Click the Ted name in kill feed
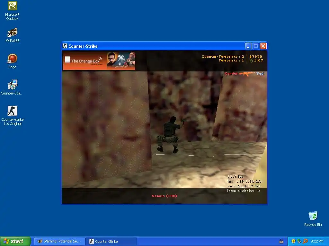The height and width of the screenshot is (246, 329). 260,74
